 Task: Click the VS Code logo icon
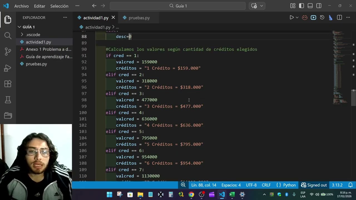tap(6, 6)
